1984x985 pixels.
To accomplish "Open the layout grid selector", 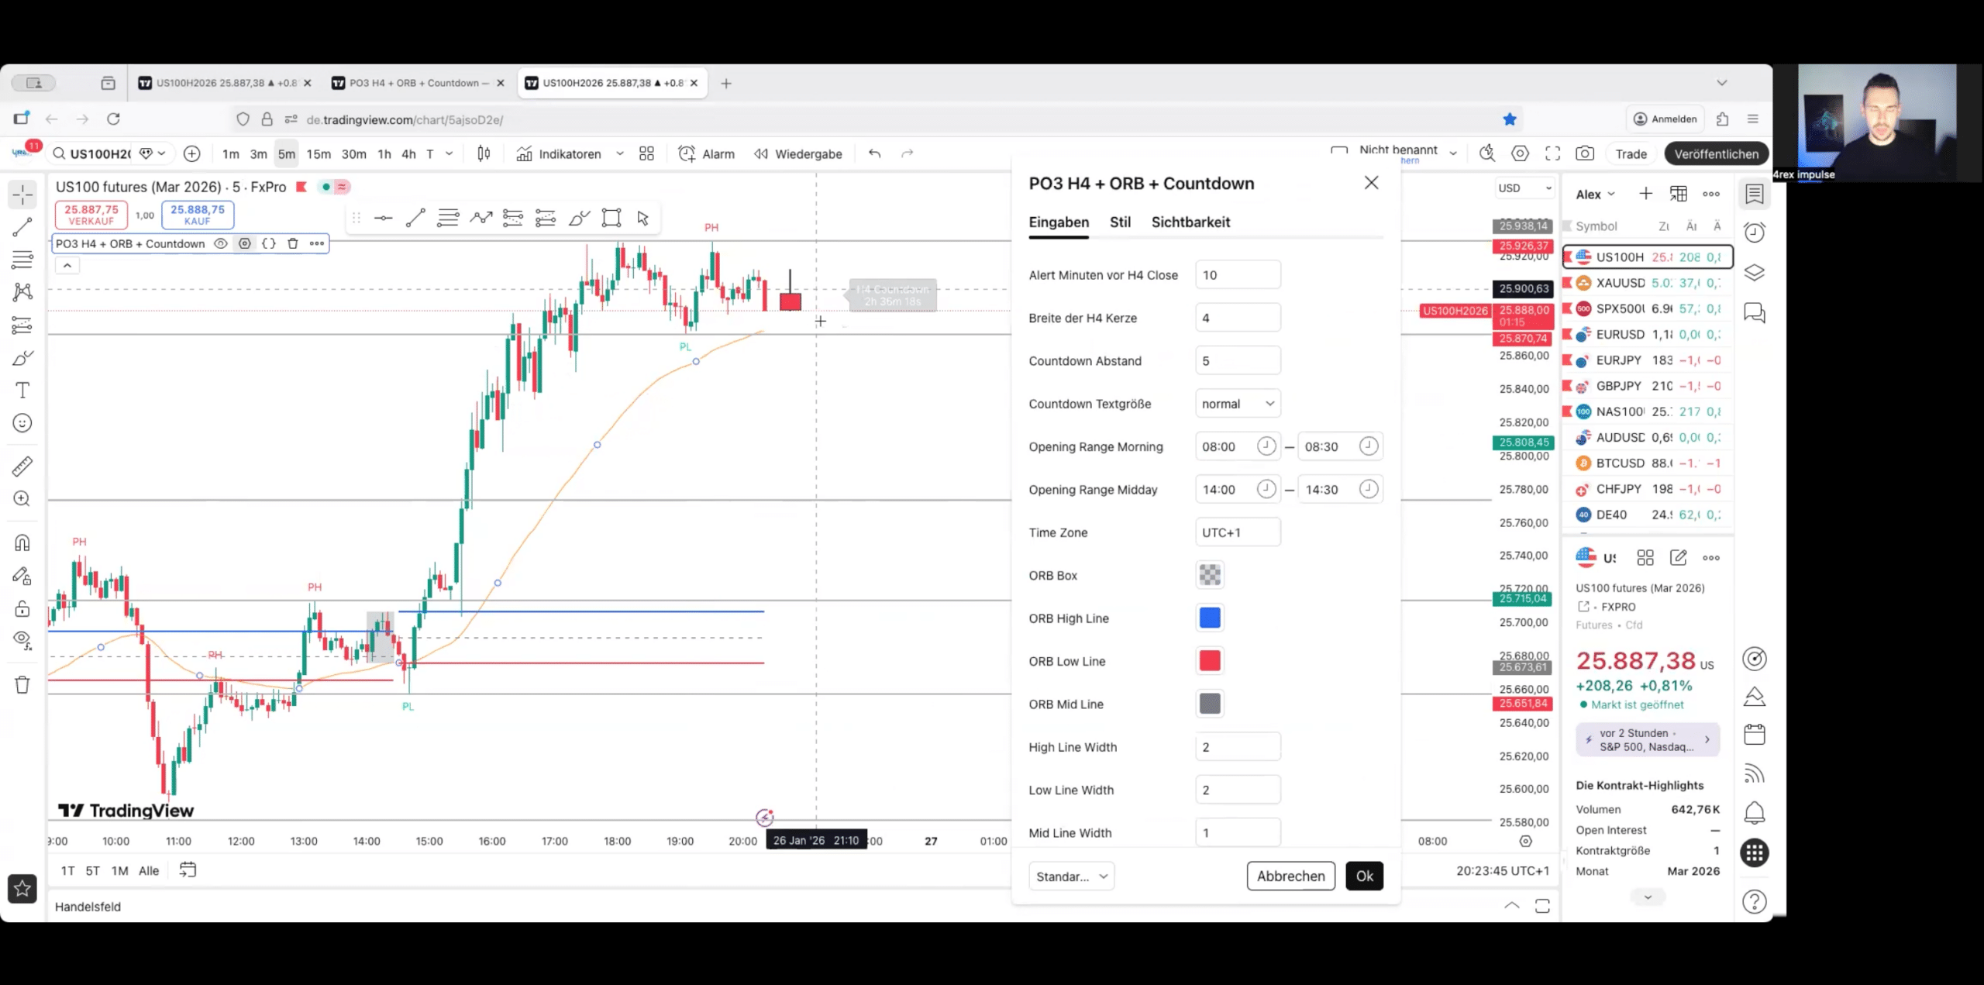I will point(646,153).
